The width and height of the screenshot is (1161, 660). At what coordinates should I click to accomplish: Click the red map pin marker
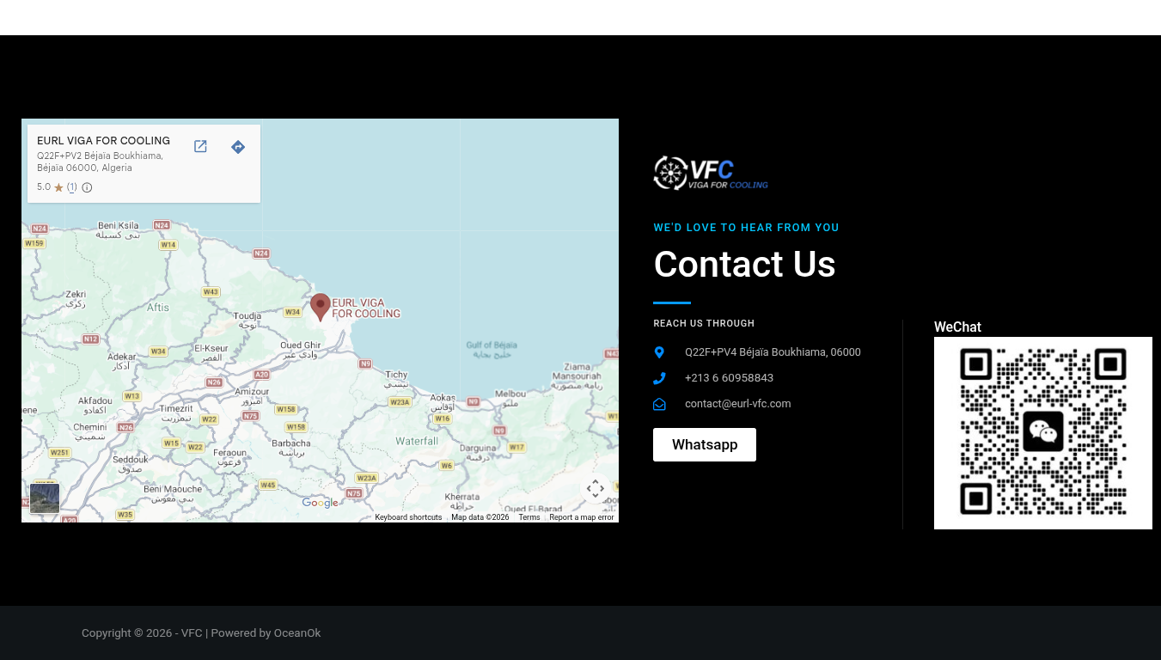pos(321,308)
